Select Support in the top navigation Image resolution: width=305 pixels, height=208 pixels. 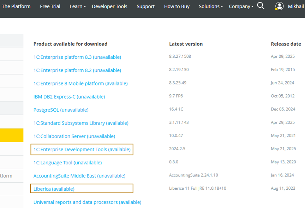(145, 6)
